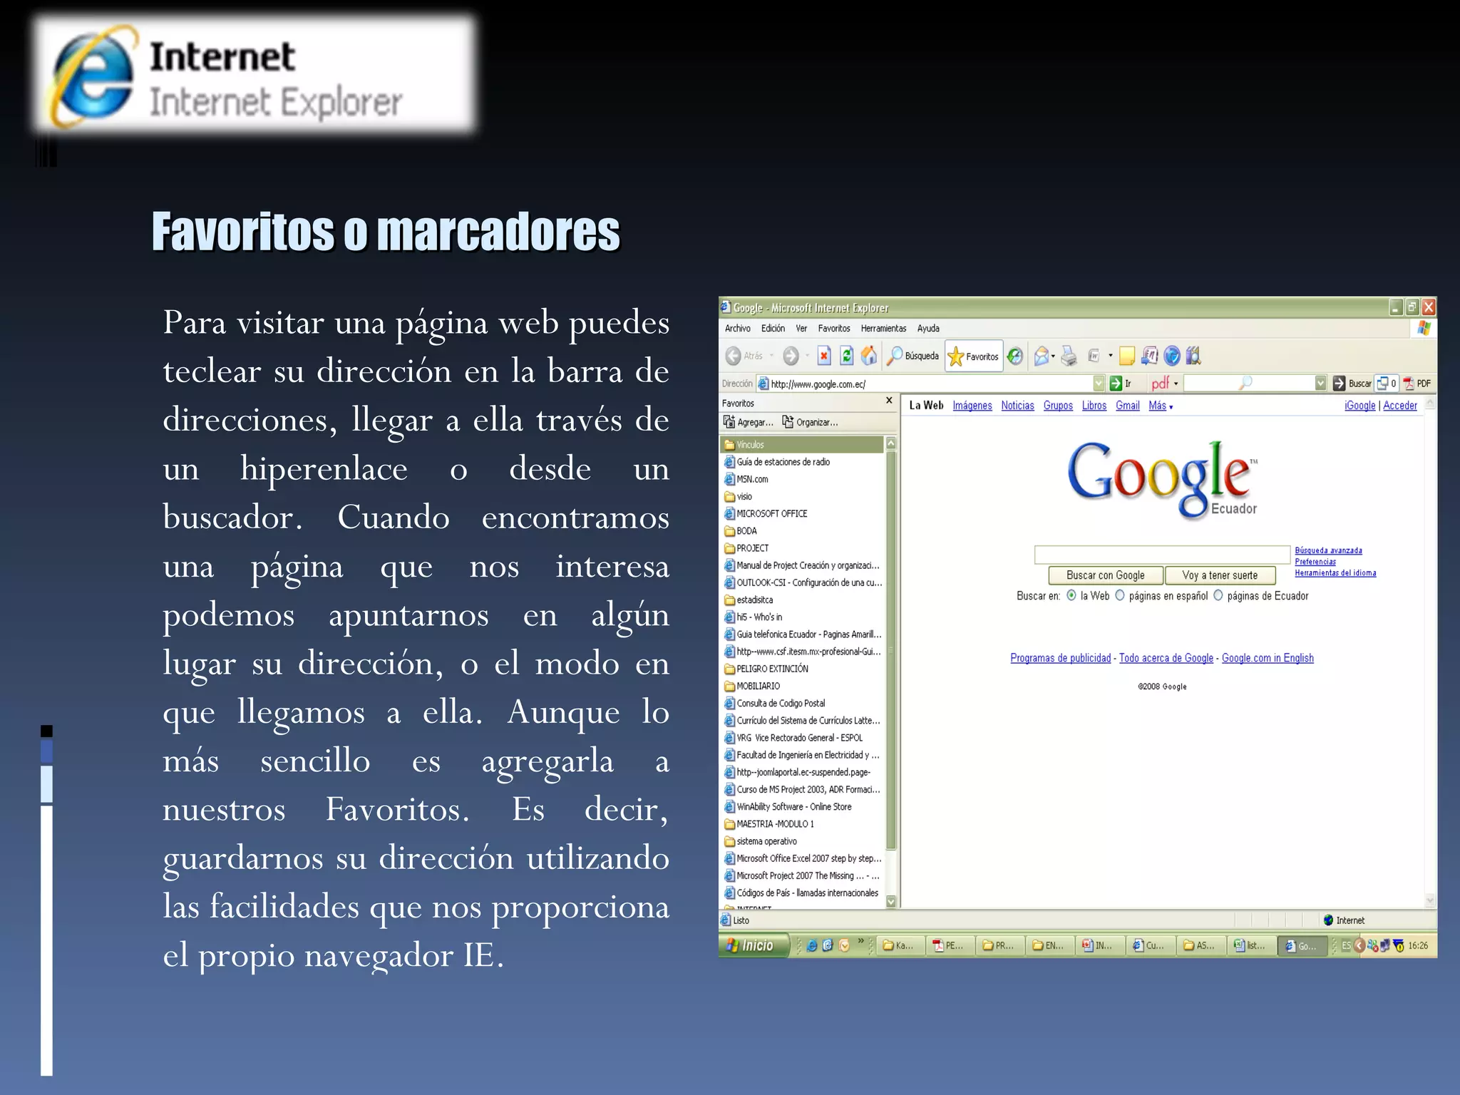This screenshot has height=1095, width=1460.
Task: Open the Mail icon dropdown arrow
Action: 1054,356
